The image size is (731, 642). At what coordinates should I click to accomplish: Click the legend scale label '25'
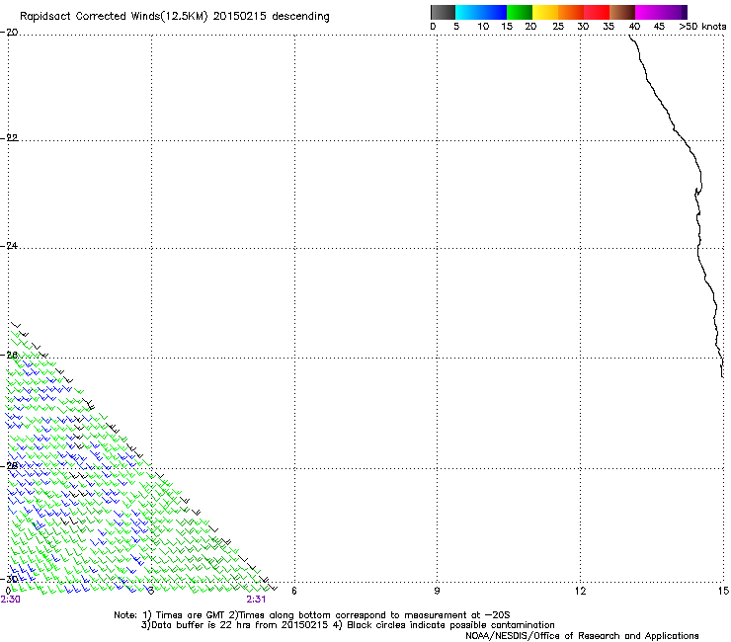pyautogui.click(x=558, y=27)
